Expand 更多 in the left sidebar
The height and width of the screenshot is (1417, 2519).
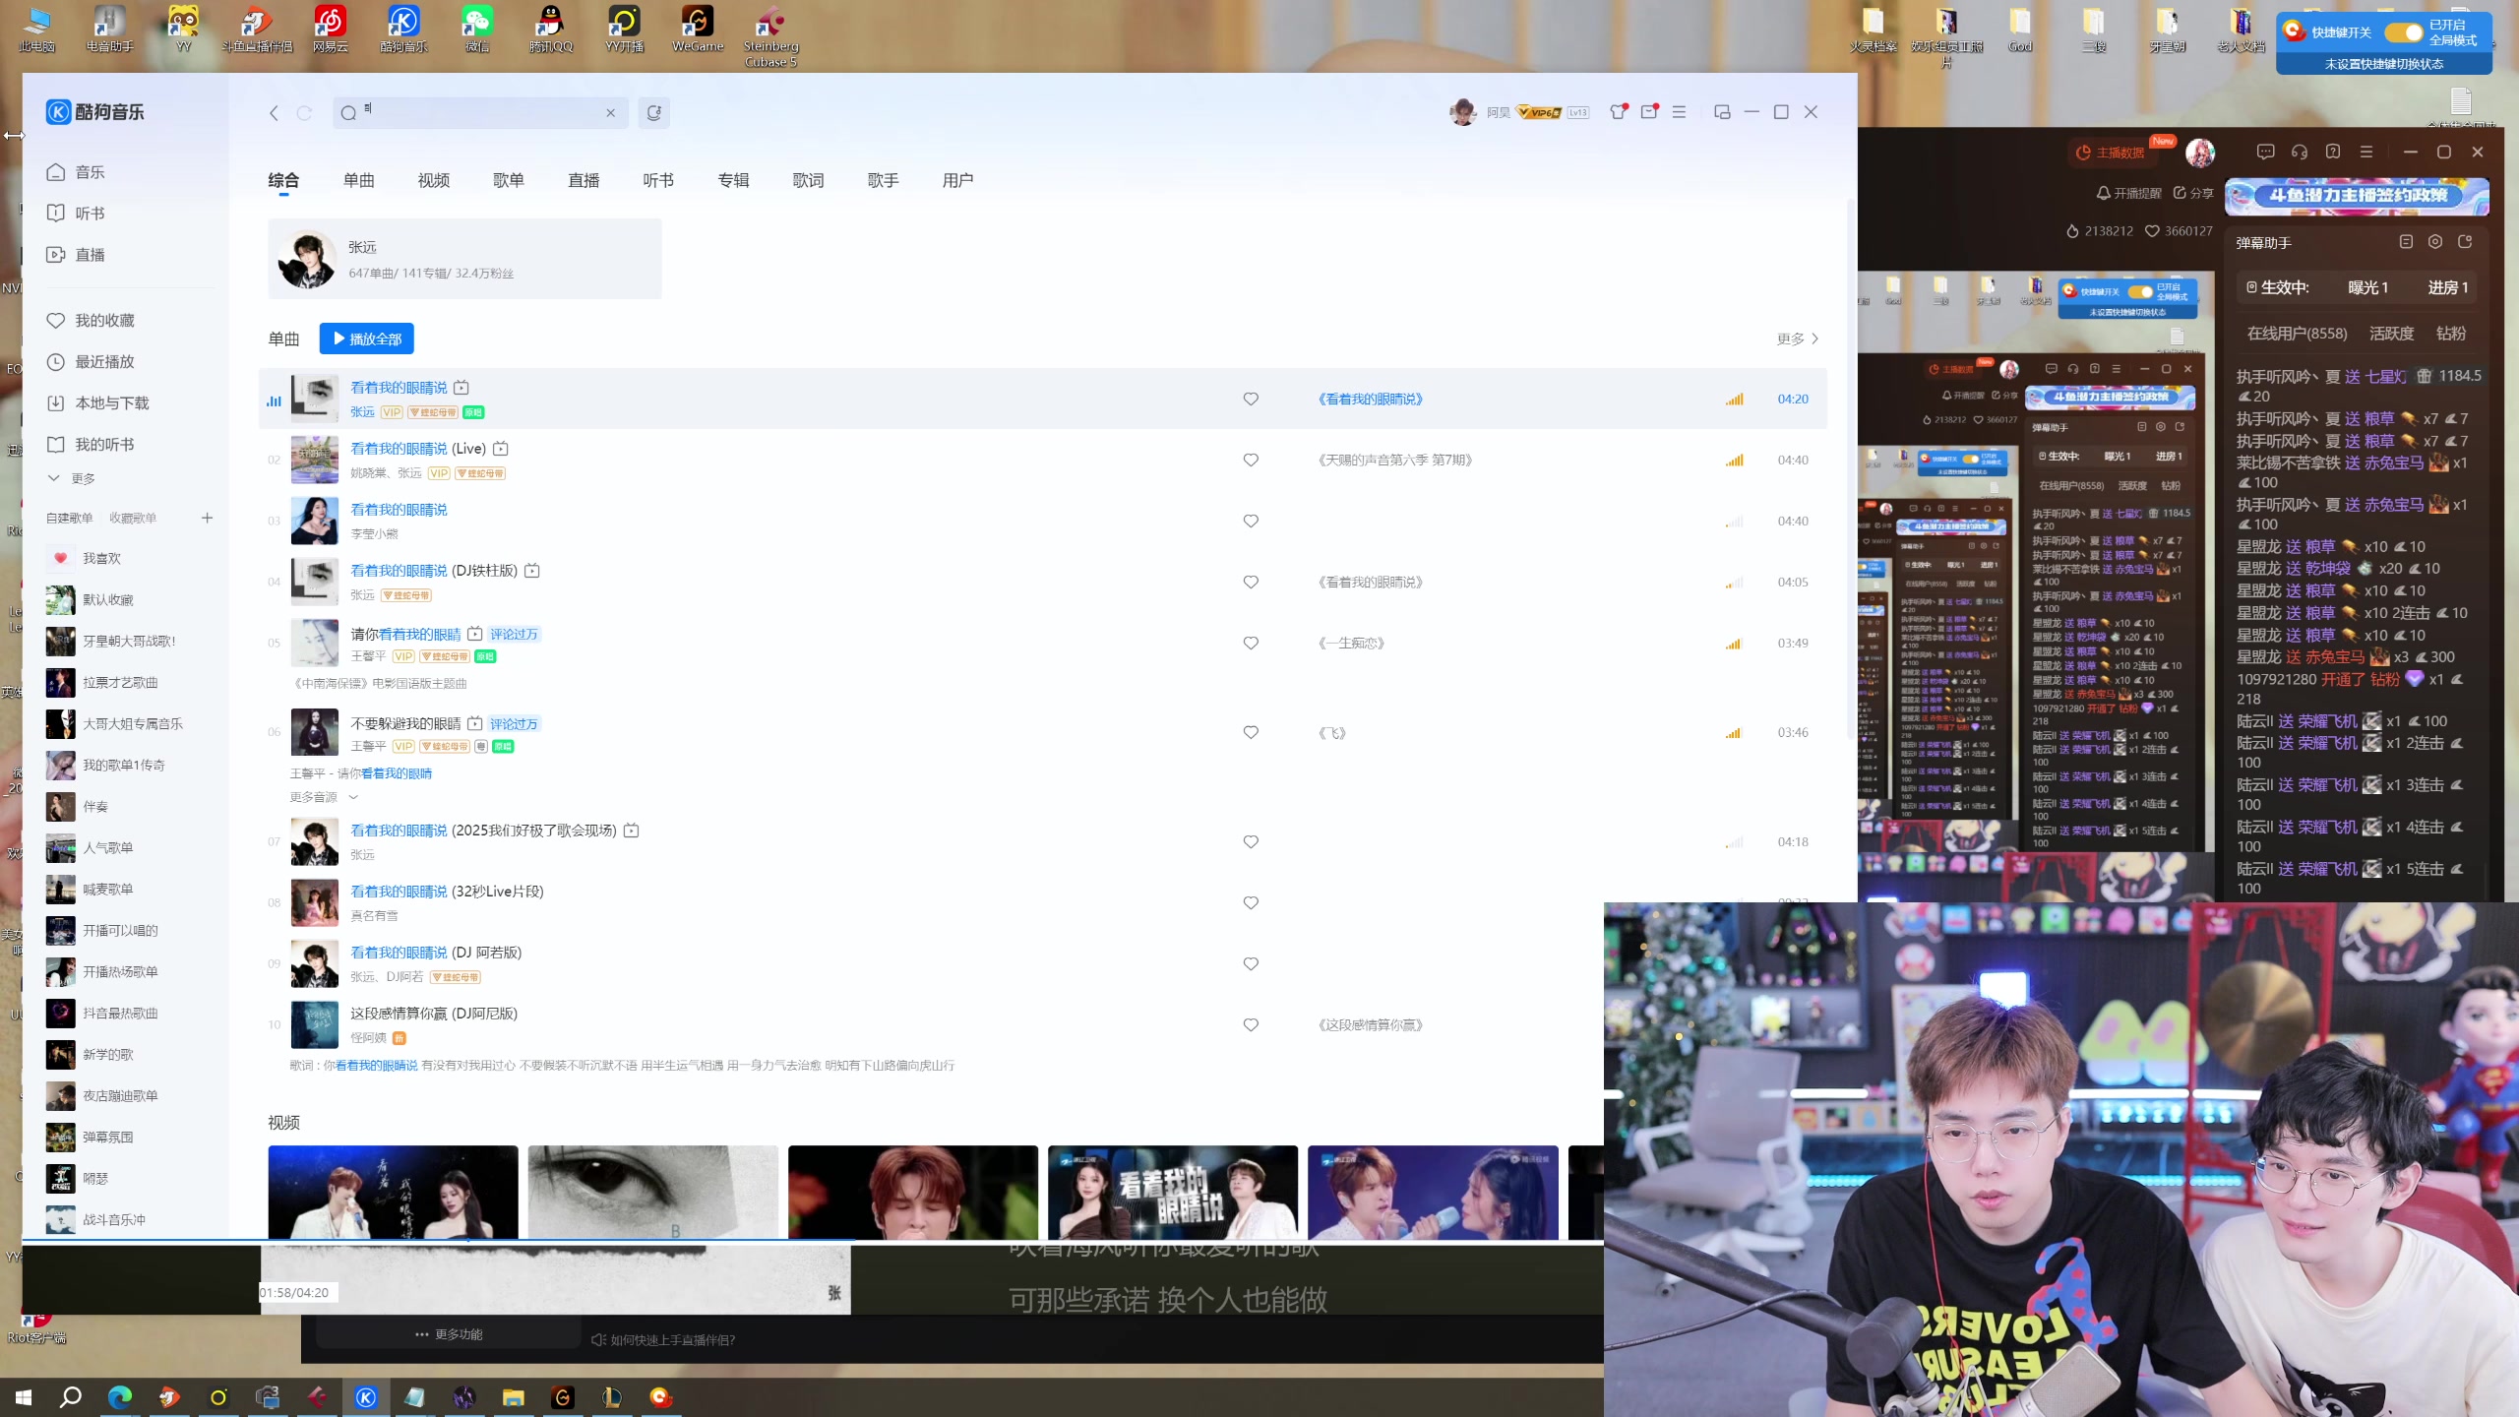click(x=71, y=478)
